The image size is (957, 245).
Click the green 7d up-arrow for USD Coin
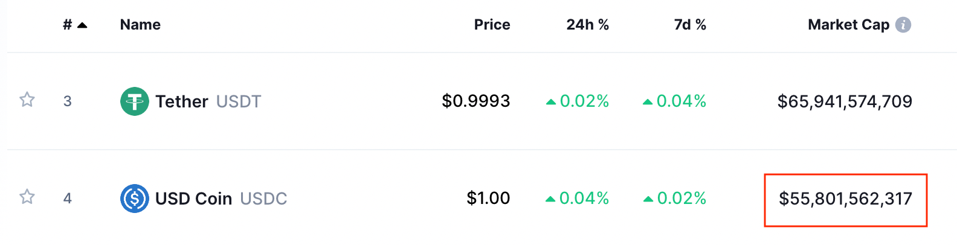click(648, 199)
